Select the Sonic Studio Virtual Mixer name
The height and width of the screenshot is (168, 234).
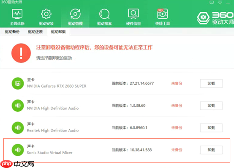(49, 152)
